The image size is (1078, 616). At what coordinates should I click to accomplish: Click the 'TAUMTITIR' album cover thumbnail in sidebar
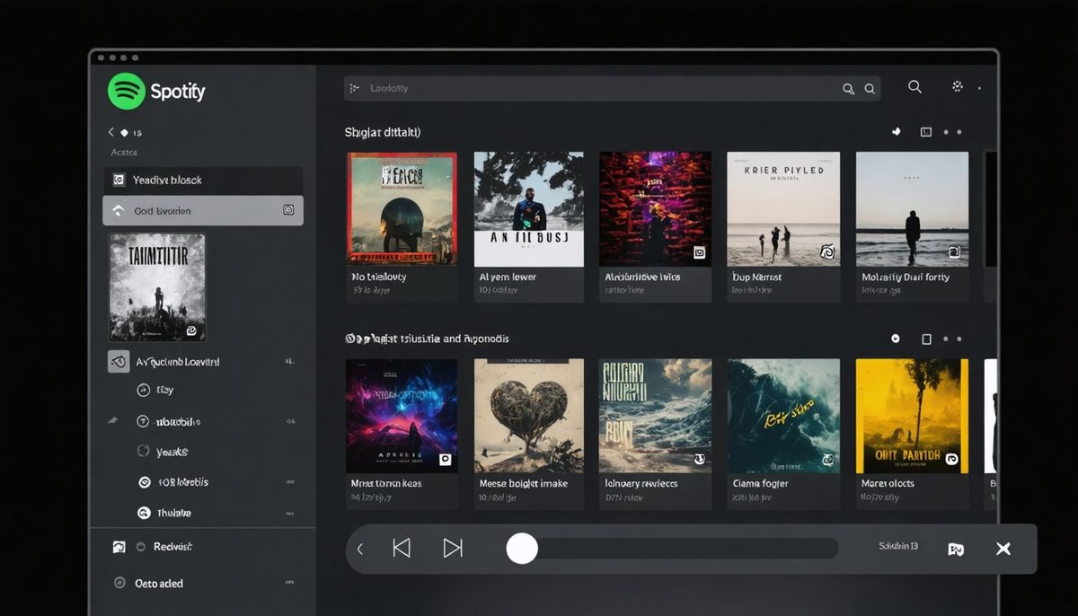[x=157, y=286]
